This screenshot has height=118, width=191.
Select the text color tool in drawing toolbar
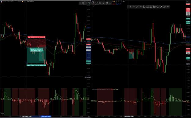tap(86, 3)
